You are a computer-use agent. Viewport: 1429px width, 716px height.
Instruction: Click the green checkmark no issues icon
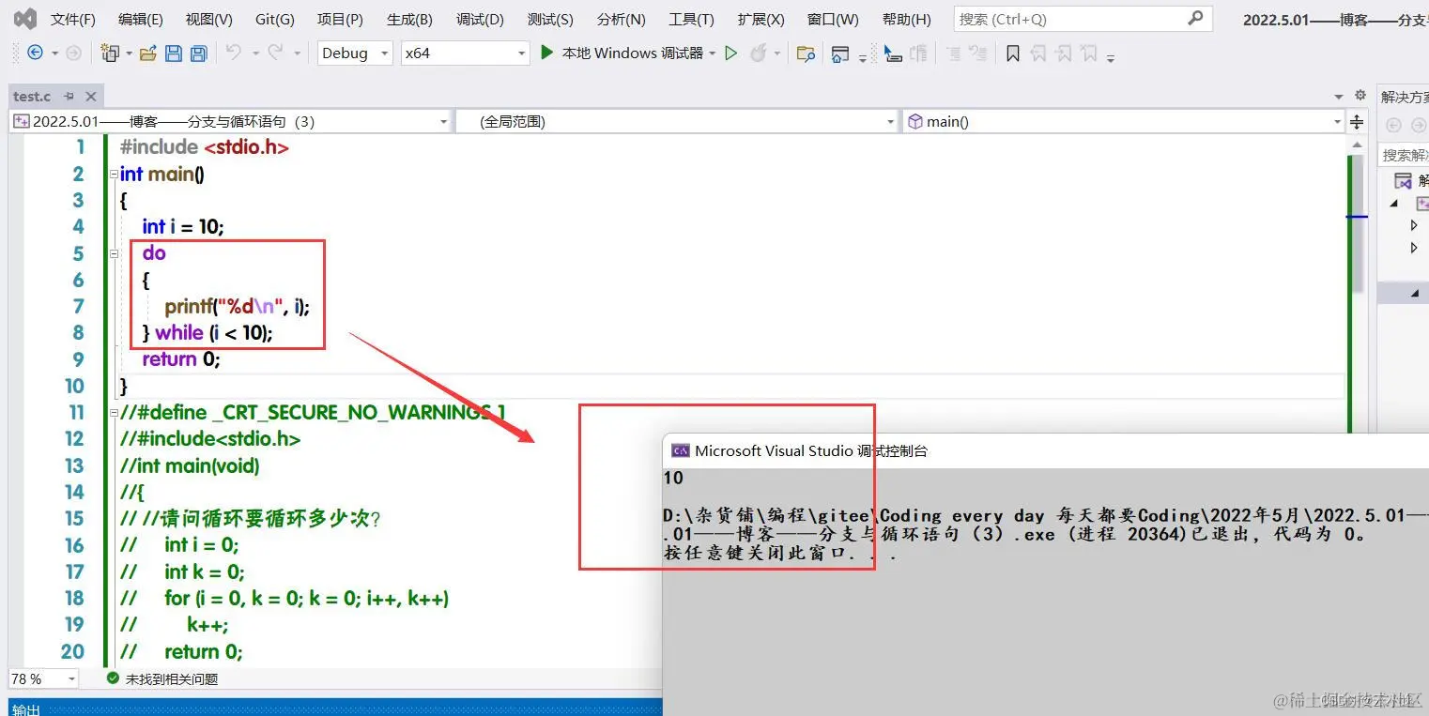tap(113, 678)
